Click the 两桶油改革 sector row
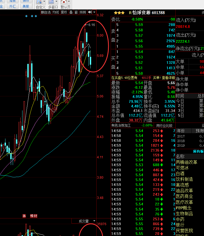 186,162
